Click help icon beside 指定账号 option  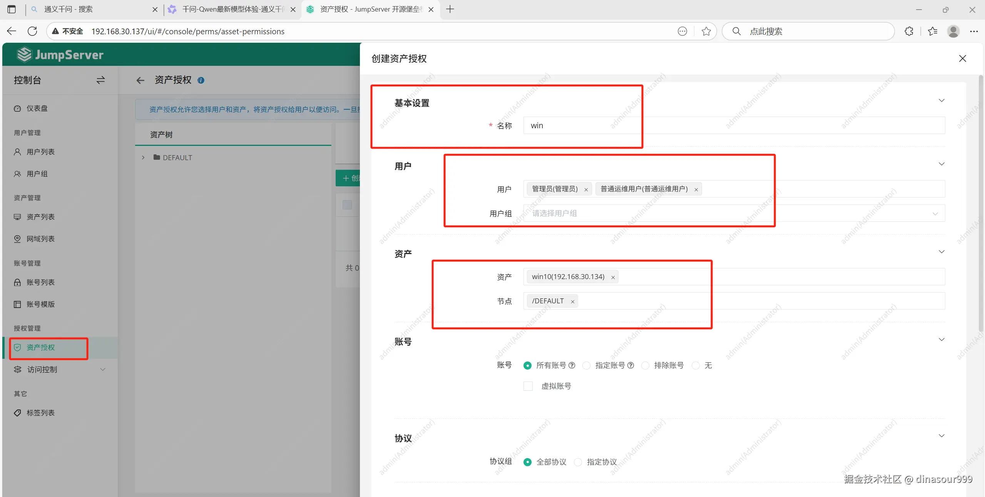pyautogui.click(x=630, y=365)
